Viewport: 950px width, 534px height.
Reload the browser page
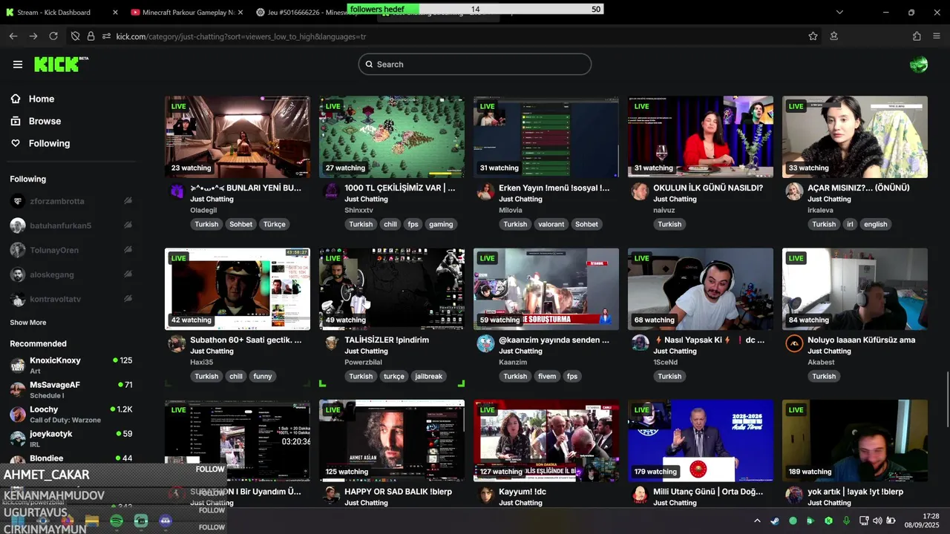tap(53, 36)
